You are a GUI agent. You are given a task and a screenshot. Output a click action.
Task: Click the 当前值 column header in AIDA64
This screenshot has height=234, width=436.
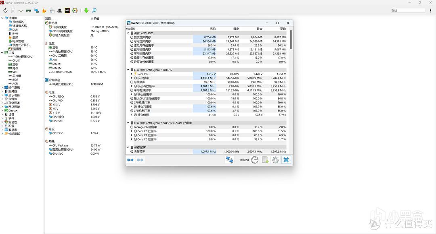[95, 19]
